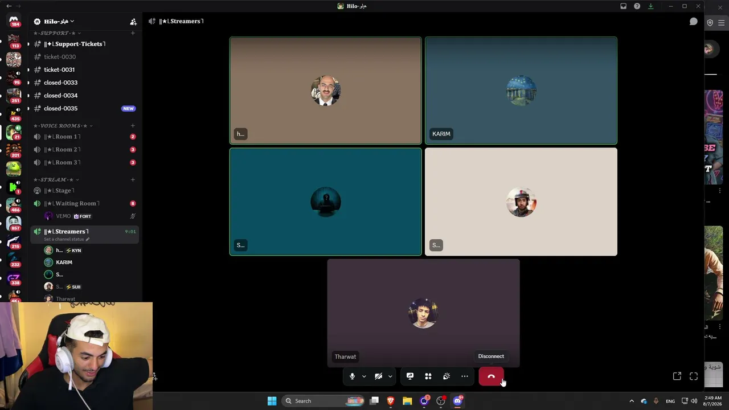Enter full screen mode
This screenshot has height=410, width=729.
coord(694,376)
